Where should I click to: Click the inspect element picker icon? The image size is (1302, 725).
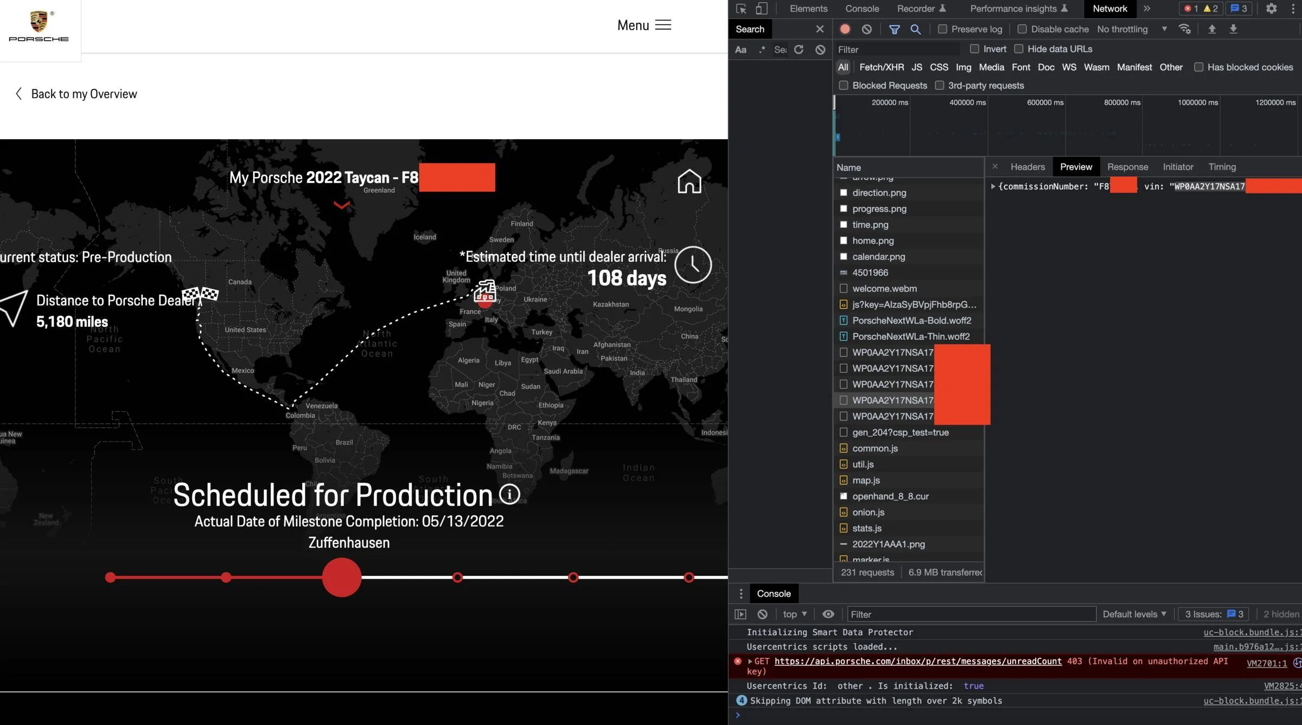(x=741, y=9)
